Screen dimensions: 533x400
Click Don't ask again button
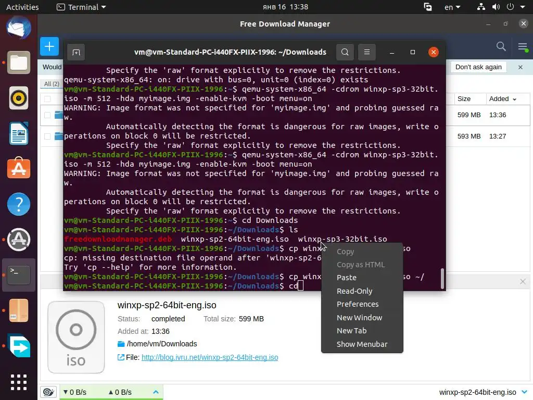(478, 67)
